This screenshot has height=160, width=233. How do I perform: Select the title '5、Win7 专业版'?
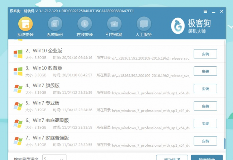(43, 103)
